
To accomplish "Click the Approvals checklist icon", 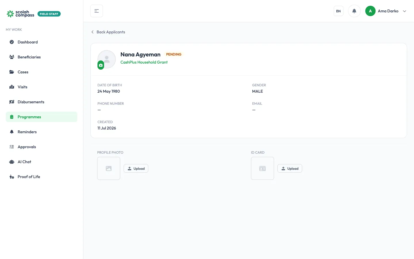I will (12, 147).
